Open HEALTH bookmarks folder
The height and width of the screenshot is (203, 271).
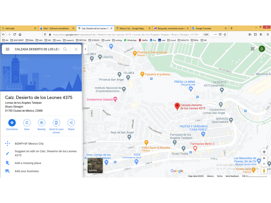click(x=183, y=40)
